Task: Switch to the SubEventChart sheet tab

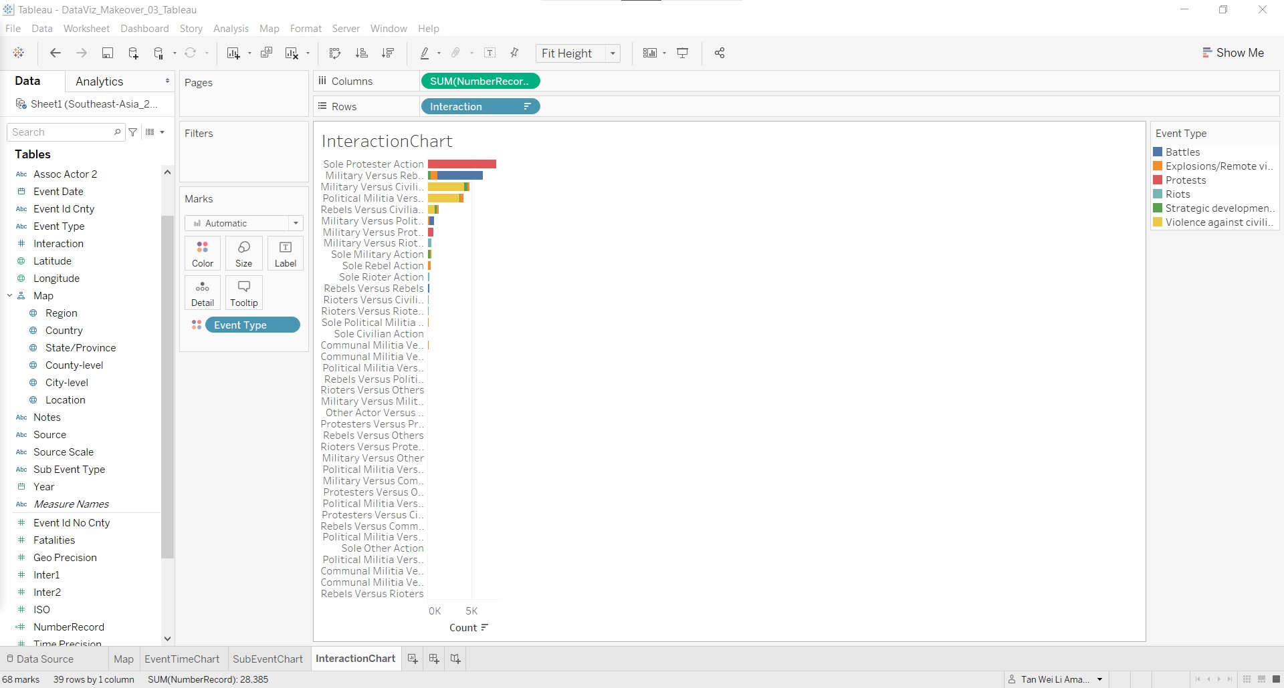Action: pyautogui.click(x=267, y=659)
